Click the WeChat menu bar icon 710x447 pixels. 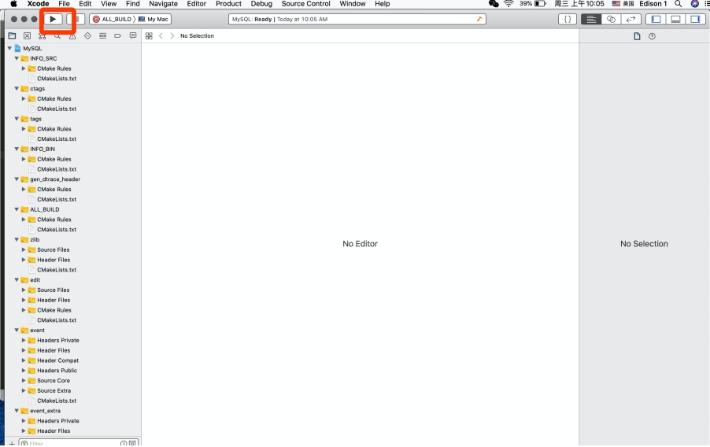coord(494,4)
